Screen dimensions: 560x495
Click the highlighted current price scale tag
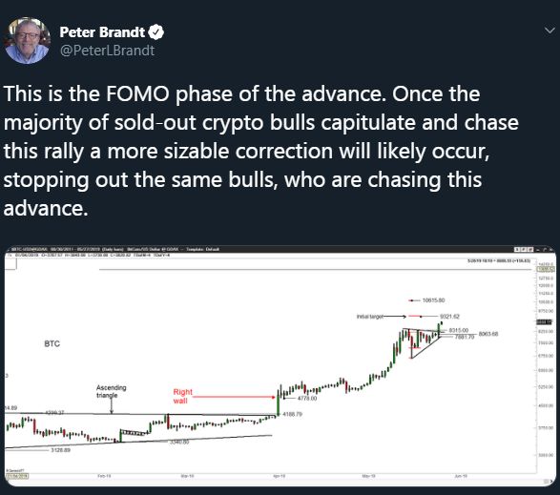point(545,322)
